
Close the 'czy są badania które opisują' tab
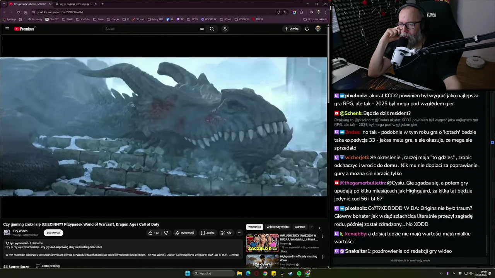(96, 4)
